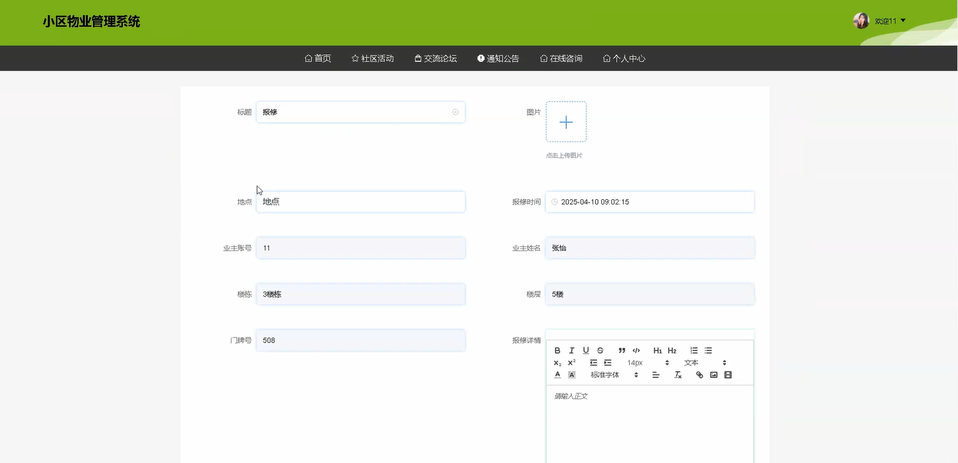Open the text alignment picker
The width and height of the screenshot is (958, 463).
pyautogui.click(x=656, y=375)
